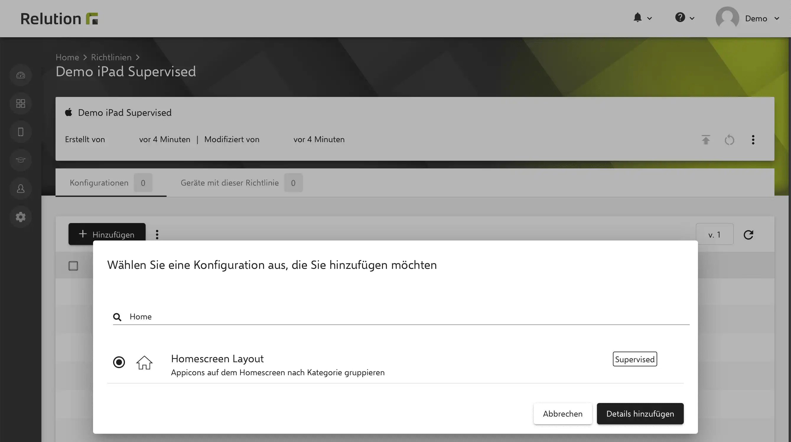Open the help question mark menu
The height and width of the screenshot is (442, 791).
[680, 17]
